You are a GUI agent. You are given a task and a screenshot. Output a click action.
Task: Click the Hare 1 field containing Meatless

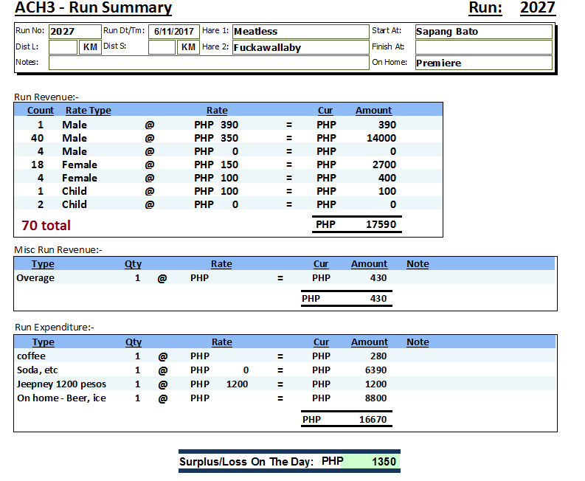click(300, 32)
